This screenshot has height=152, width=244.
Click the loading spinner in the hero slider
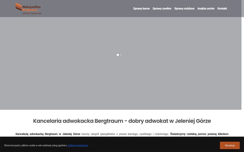pos(119,55)
